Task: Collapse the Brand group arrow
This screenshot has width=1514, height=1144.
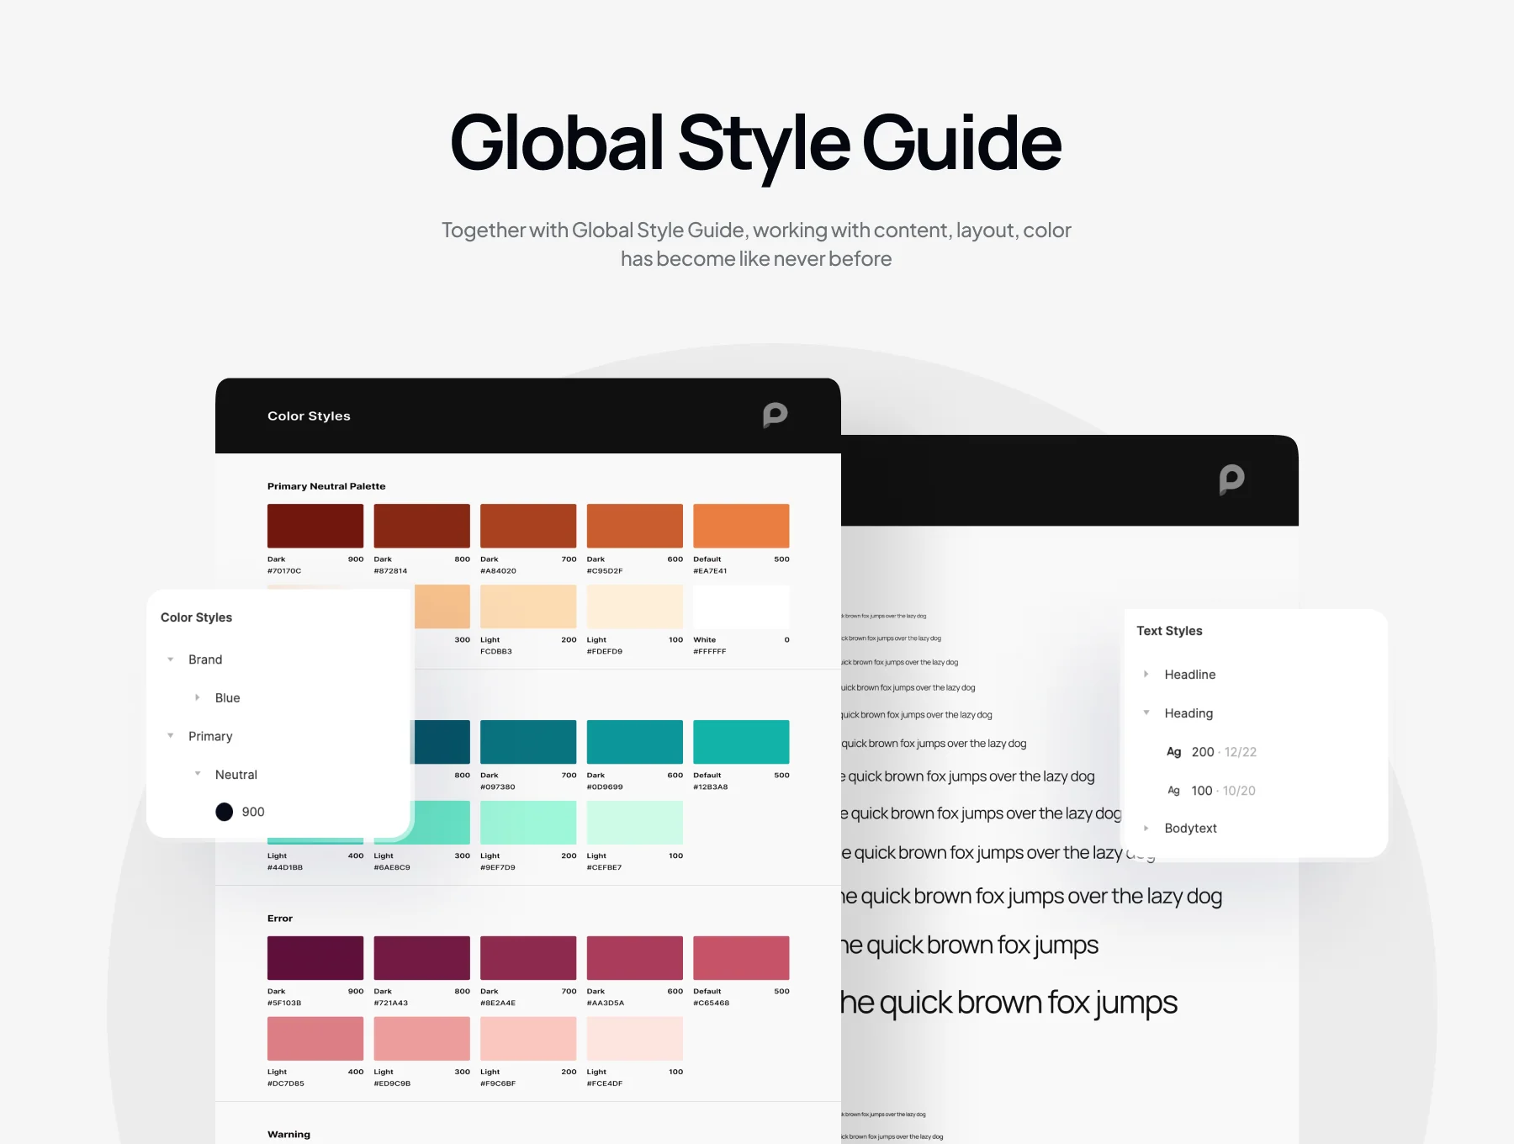Action: (171, 659)
